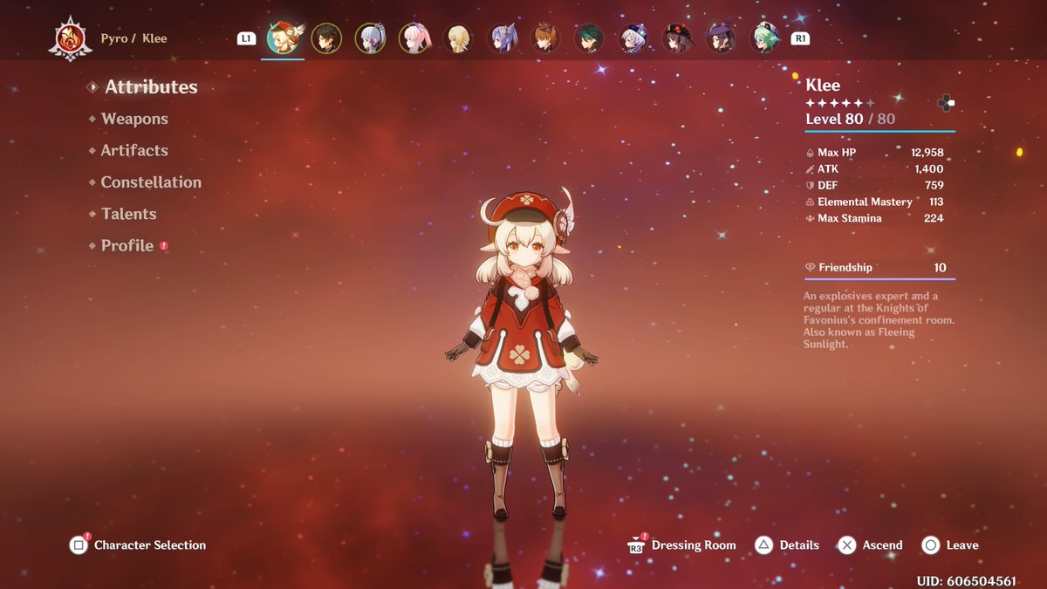Viewport: 1047px width, 589px height.
Task: Select the pink-haired Kokomi portrait
Action: click(414, 38)
